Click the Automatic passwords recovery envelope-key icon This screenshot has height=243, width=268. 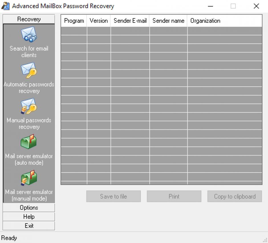pos(29,70)
